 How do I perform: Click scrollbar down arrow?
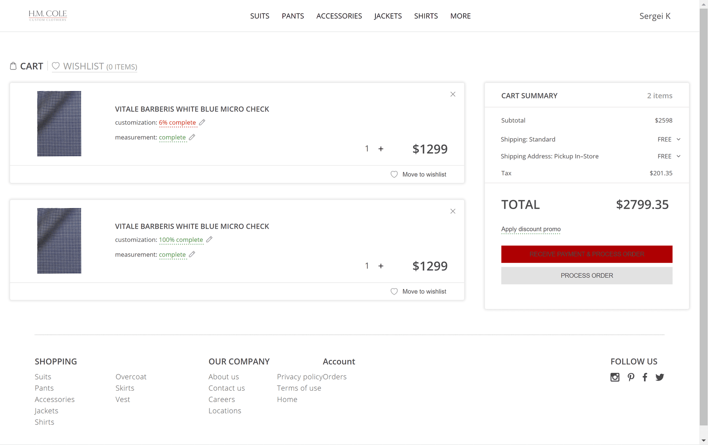tap(704, 441)
